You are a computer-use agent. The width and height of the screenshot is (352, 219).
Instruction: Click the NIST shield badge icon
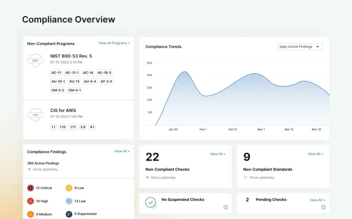pos(35,60)
